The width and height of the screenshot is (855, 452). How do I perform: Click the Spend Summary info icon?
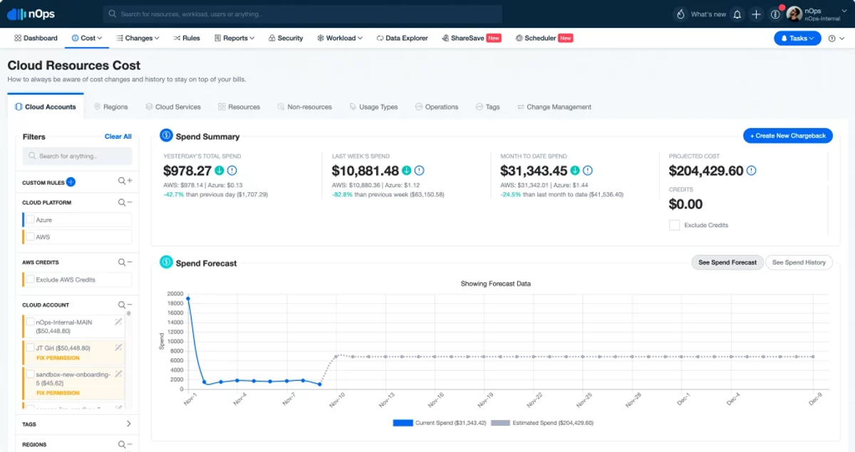pos(166,135)
